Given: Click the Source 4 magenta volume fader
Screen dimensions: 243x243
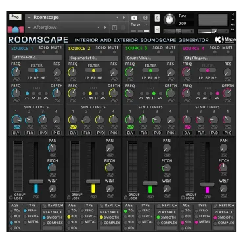Looking at the screenshot, I should coord(207,185).
